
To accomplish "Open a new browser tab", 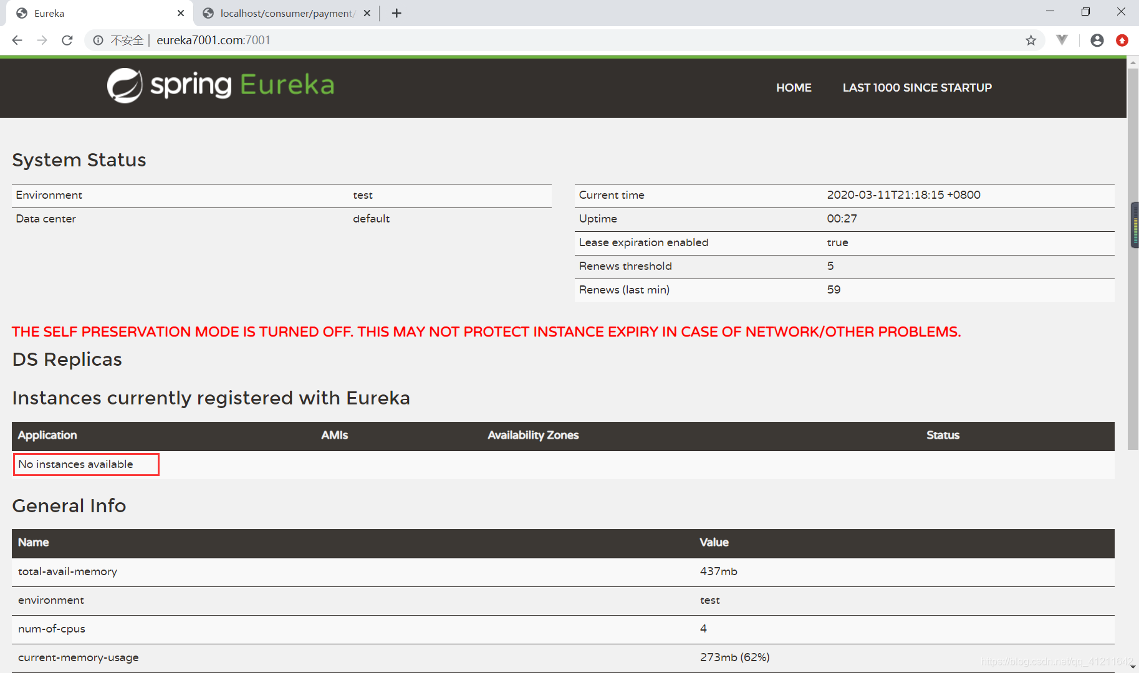I will (x=396, y=13).
